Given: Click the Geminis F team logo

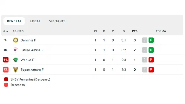Looking at the screenshot, I should coord(16,40).
